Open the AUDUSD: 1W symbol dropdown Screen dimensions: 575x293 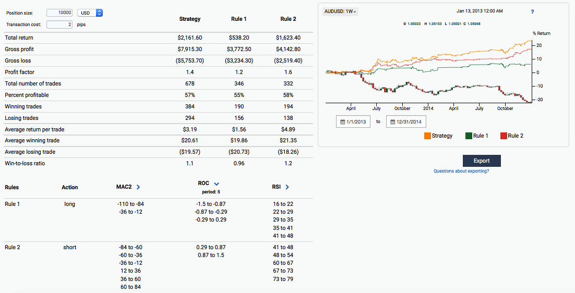pyautogui.click(x=340, y=11)
